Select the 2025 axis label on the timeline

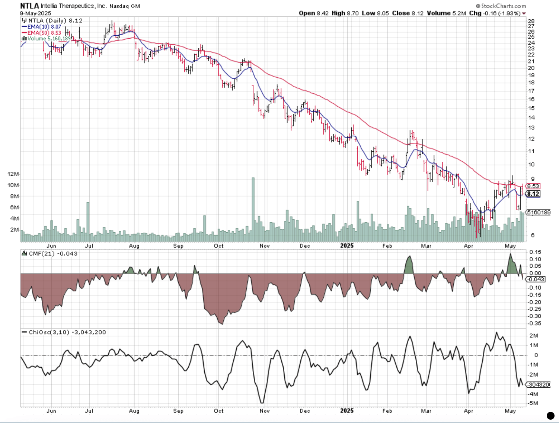[x=347, y=246]
